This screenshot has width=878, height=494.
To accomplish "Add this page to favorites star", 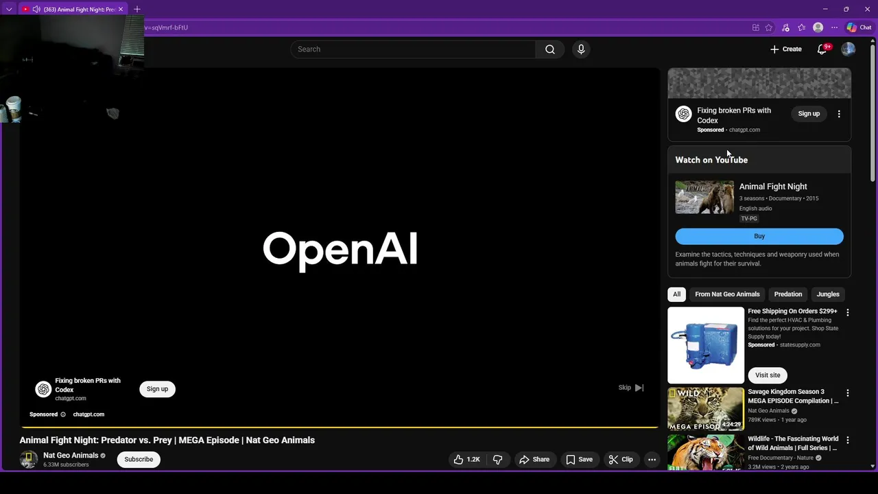I will (769, 27).
